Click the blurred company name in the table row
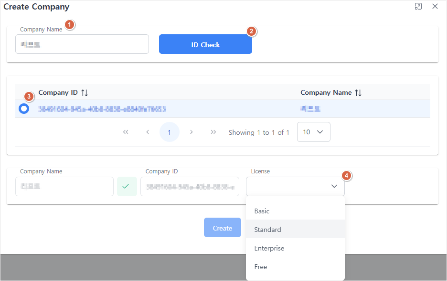 (x=310, y=109)
